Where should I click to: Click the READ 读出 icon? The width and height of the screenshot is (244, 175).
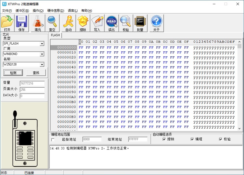pyautogui.click(x=112, y=23)
